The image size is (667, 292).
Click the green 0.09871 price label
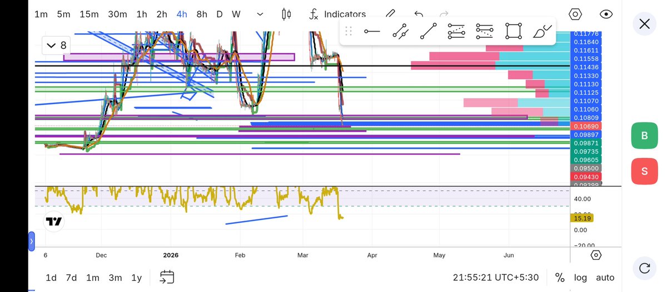(x=586, y=143)
